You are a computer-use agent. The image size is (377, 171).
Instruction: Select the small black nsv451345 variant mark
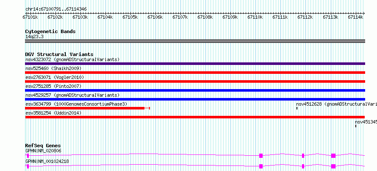coord(356,126)
